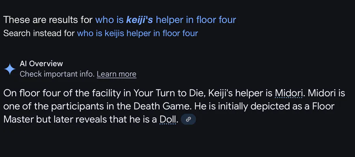The image size is (355, 157).
Task: Open the source link chip after Doll
Action: (x=188, y=120)
